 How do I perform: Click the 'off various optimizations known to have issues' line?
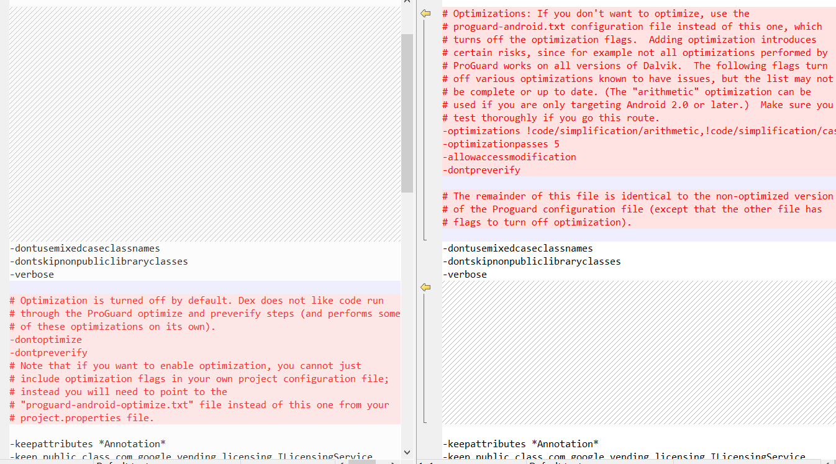tap(638, 78)
